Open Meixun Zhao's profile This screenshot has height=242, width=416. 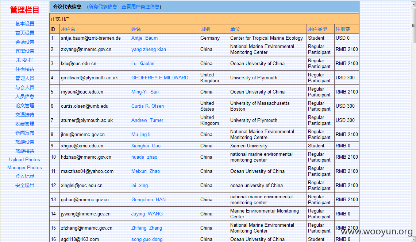(146, 171)
